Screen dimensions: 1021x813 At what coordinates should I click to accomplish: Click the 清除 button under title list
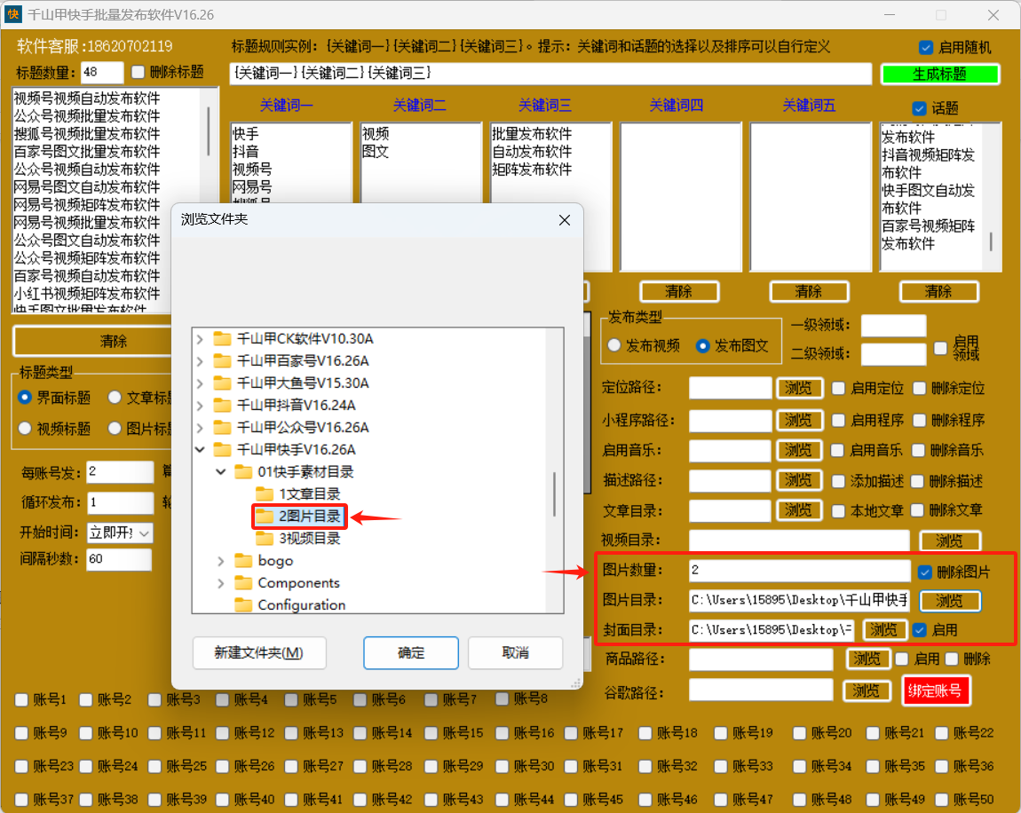click(x=114, y=341)
